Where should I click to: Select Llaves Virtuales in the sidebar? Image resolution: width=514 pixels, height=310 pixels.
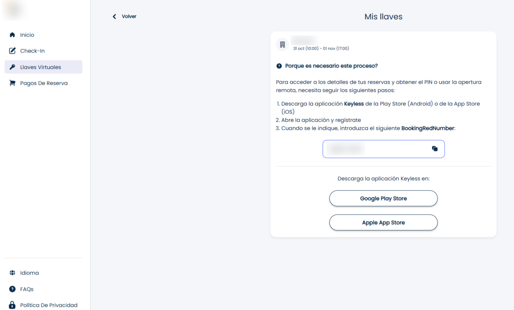pyautogui.click(x=41, y=67)
